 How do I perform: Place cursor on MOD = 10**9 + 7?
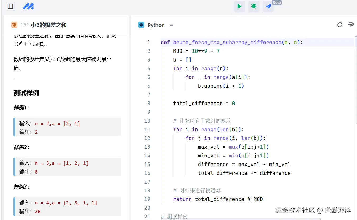click(196, 51)
